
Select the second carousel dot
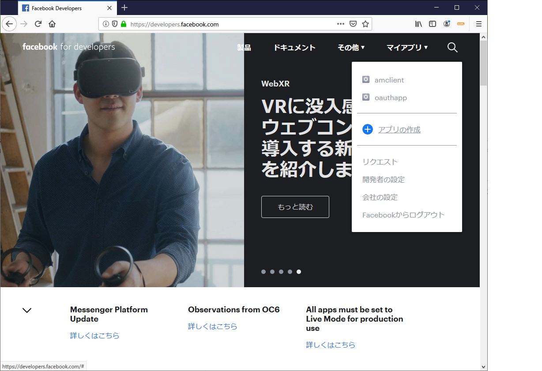click(272, 272)
